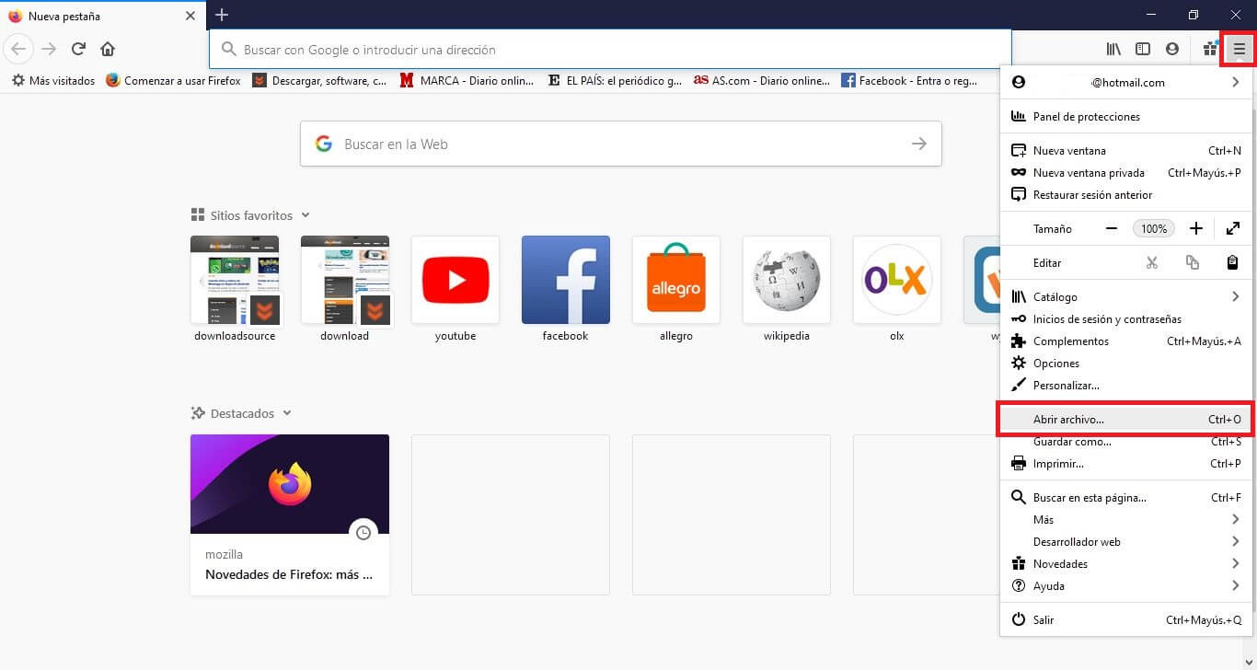
Task: Expand the Catálogo submenu
Action: coord(1127,296)
